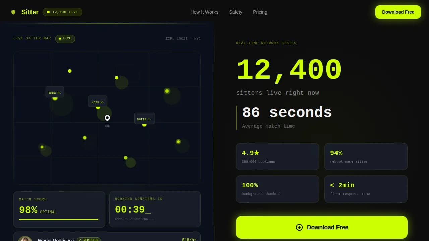The height and width of the screenshot is (241, 429).
Task: Click the EMMA R. ACCEPTING status text
Action: tap(134, 219)
